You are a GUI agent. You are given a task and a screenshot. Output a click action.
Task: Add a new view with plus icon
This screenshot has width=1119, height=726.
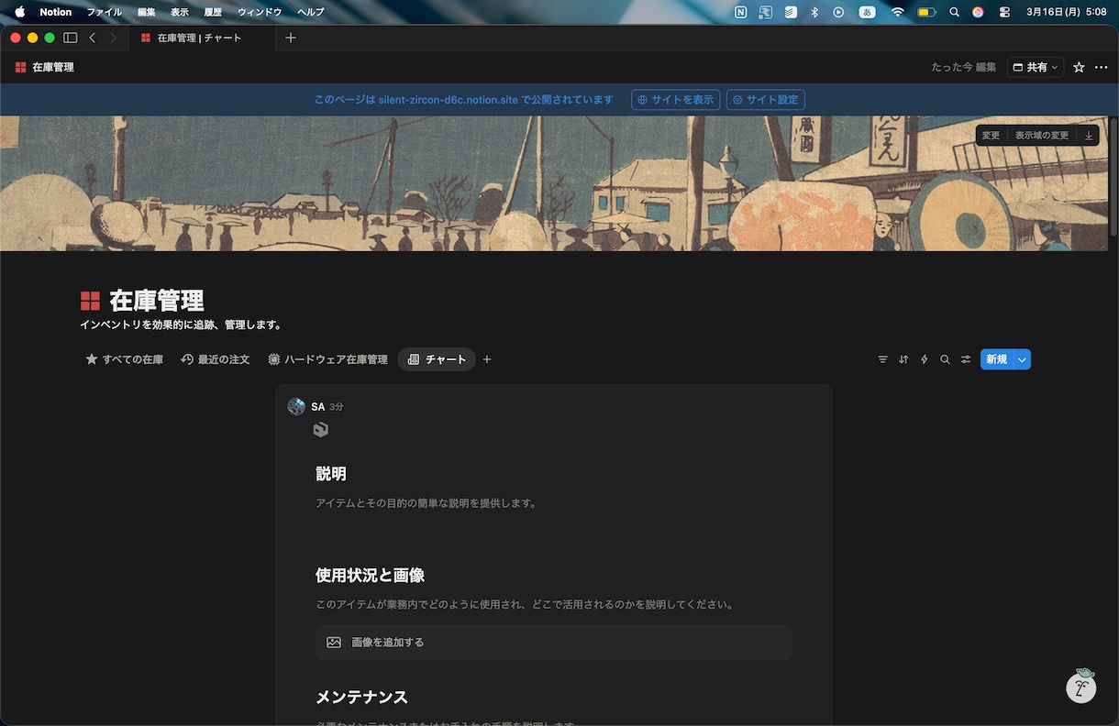point(487,359)
